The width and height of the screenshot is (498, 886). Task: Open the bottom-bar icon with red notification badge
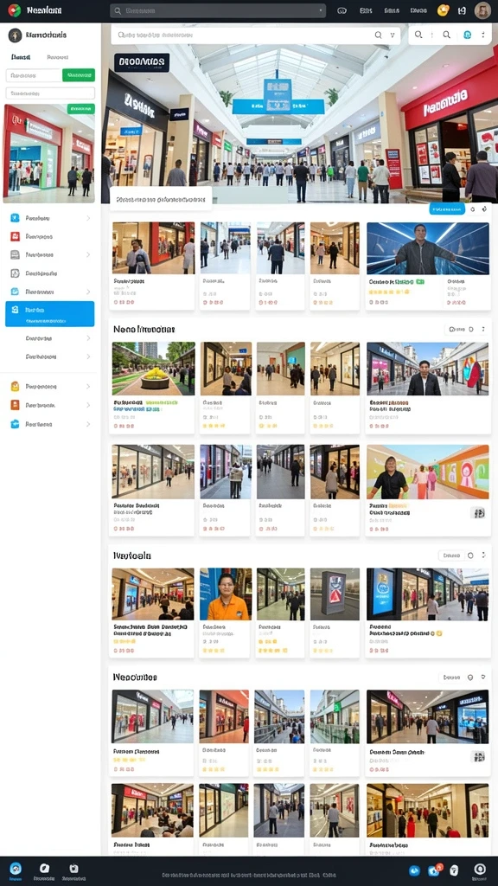point(434,870)
